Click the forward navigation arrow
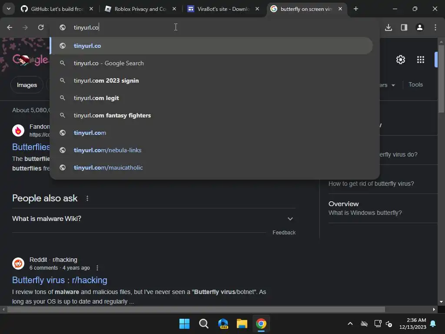445x334 pixels. pos(25,27)
